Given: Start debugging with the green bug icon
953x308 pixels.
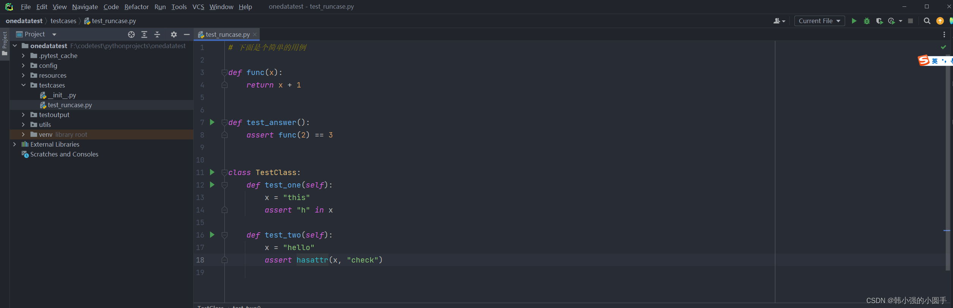Looking at the screenshot, I should [867, 21].
